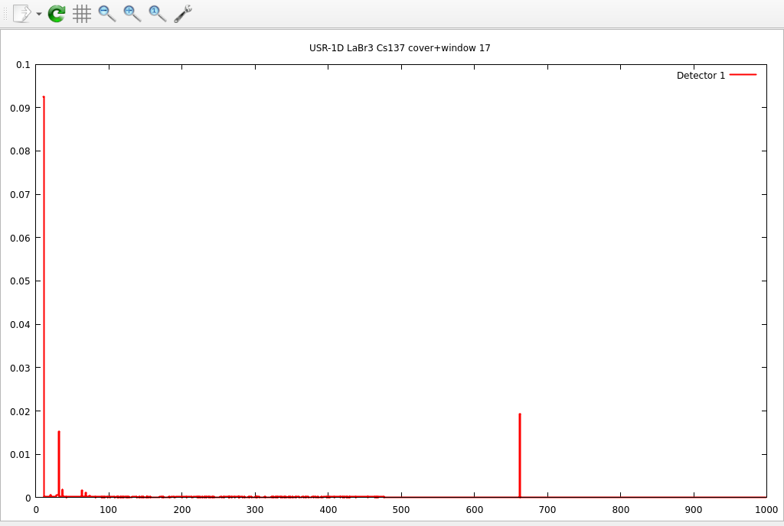
Task: Click the red Detector 1 legend line
Action: pyautogui.click(x=743, y=75)
